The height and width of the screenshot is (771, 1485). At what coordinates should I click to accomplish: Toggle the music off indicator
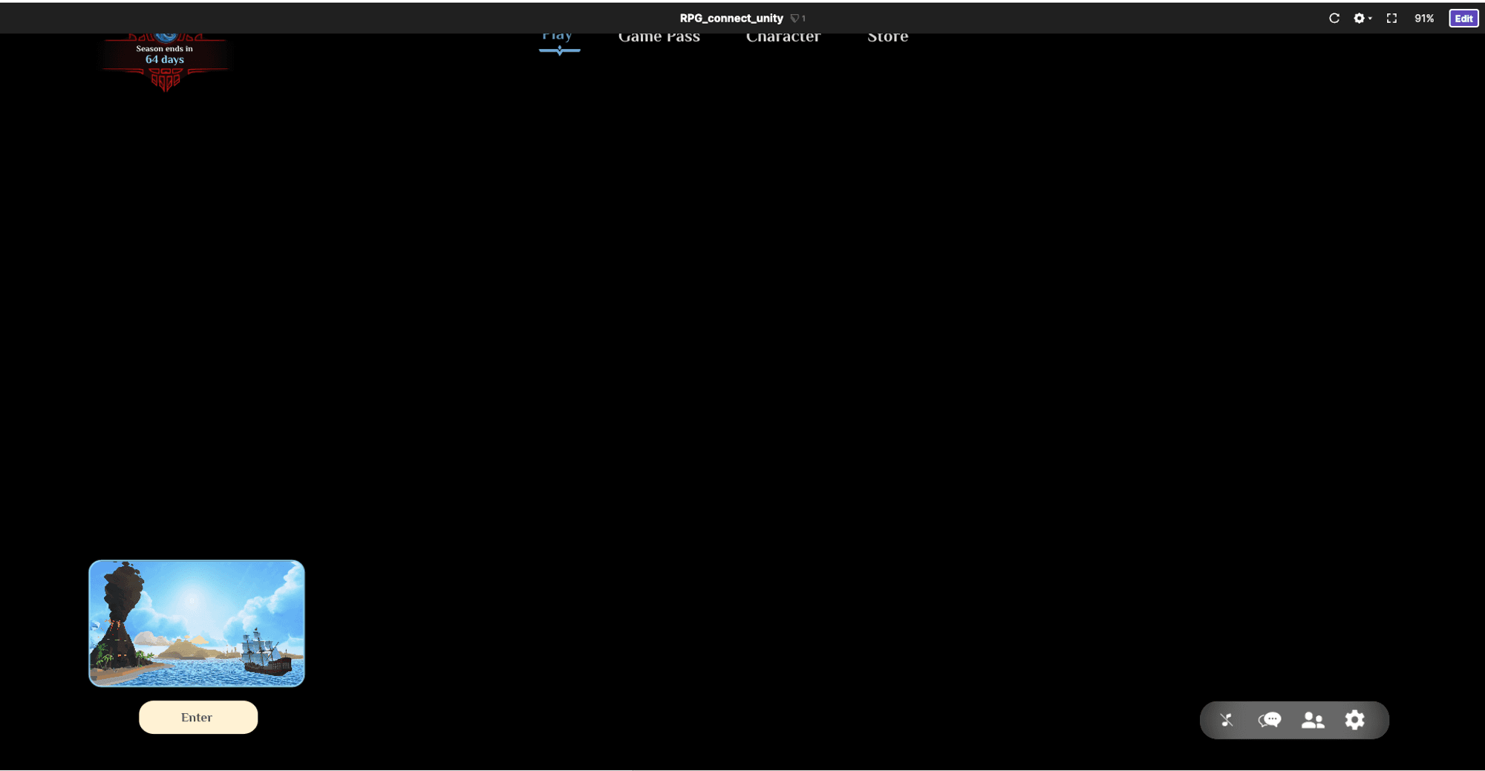pos(1227,721)
